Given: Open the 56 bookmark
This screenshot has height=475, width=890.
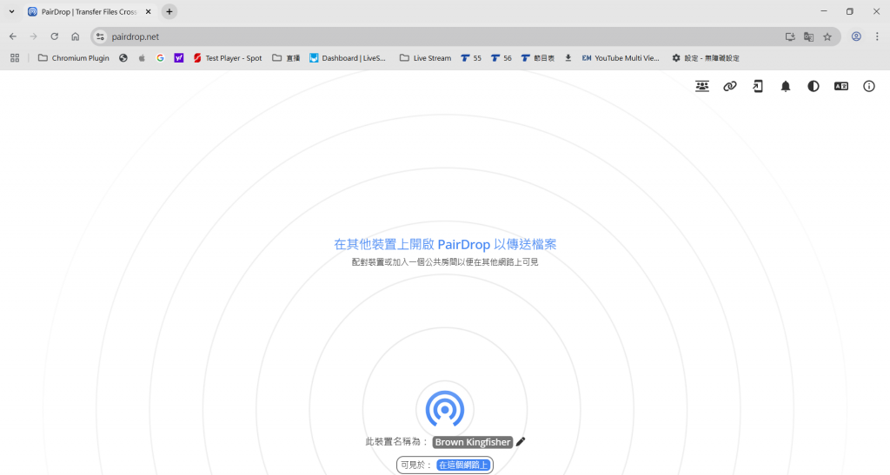Looking at the screenshot, I should [x=501, y=58].
